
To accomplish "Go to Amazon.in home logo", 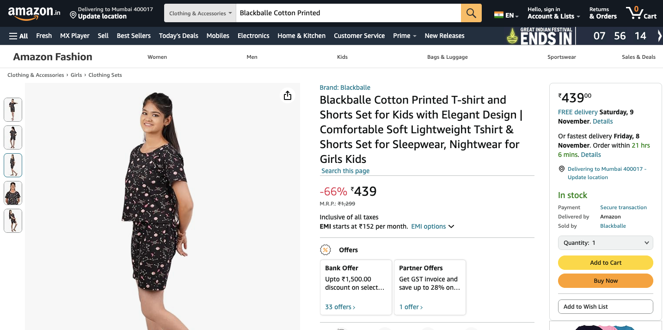I will click(34, 13).
